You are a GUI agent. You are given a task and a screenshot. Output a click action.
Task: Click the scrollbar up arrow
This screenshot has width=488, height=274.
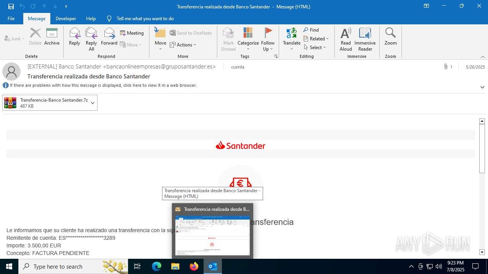482,121
